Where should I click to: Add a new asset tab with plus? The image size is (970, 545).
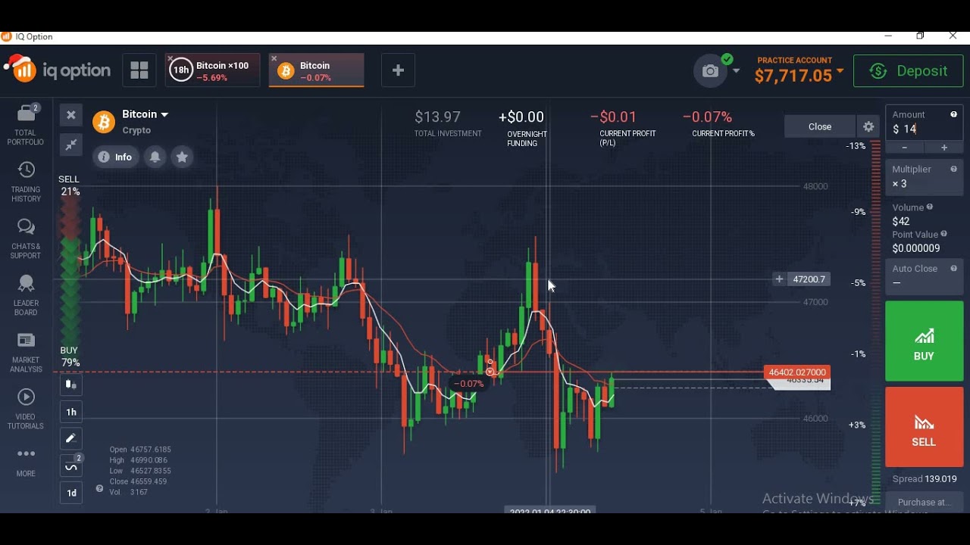[x=398, y=70]
